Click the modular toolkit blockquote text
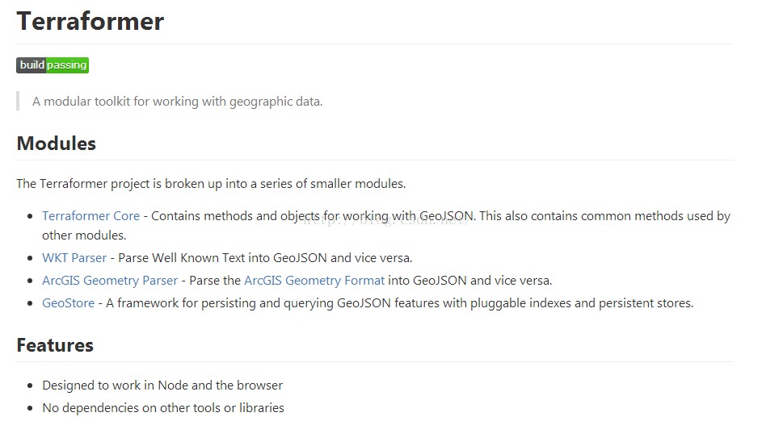Image resolution: width=762 pixels, height=421 pixels. click(178, 102)
